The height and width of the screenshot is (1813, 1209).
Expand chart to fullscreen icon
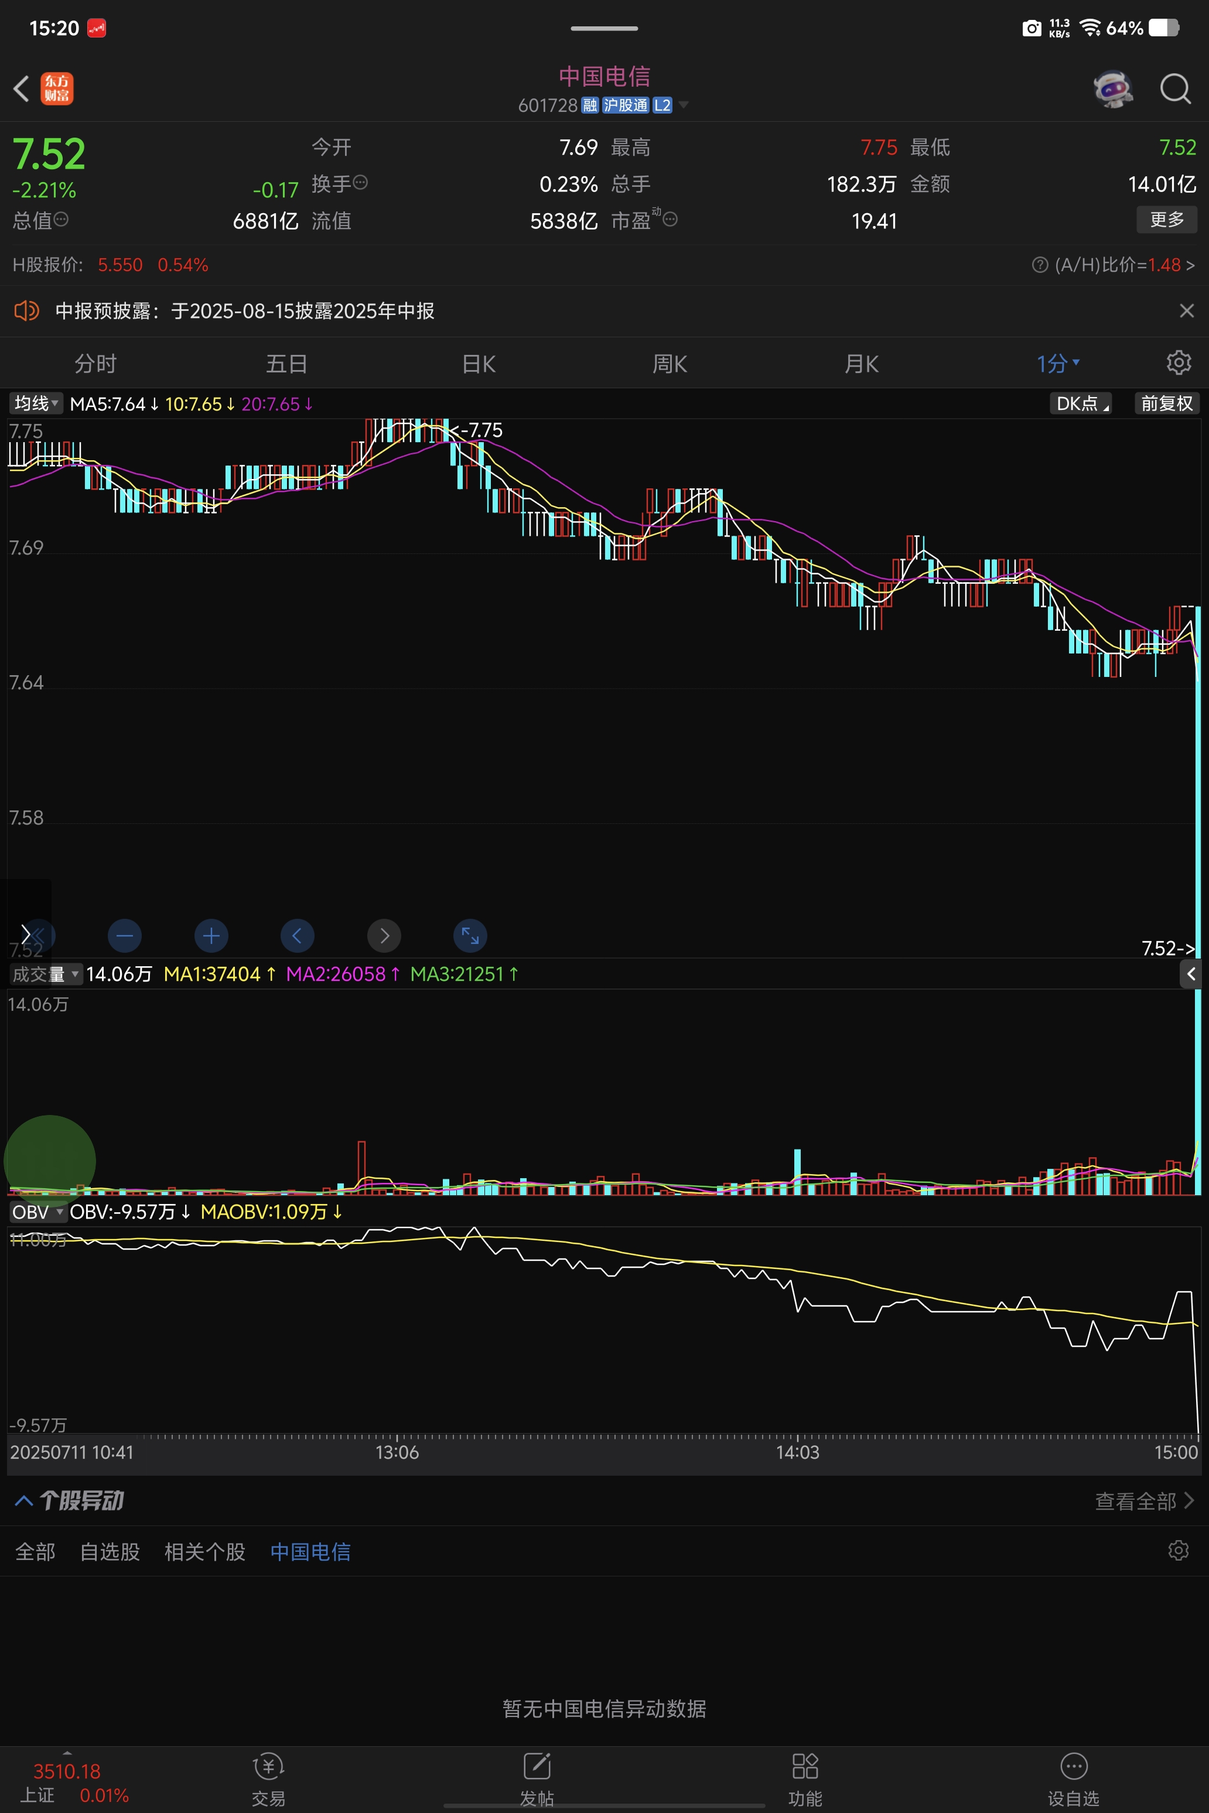pos(470,936)
